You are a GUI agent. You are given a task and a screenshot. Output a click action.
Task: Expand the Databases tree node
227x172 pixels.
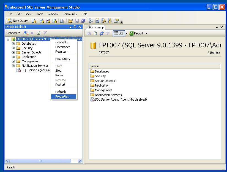click(x=13, y=44)
